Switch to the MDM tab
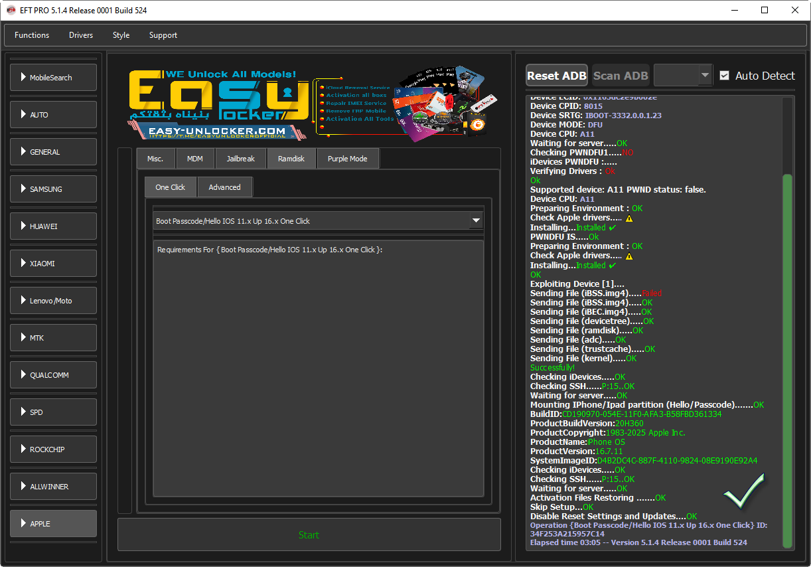The image size is (811, 567). tap(195, 159)
